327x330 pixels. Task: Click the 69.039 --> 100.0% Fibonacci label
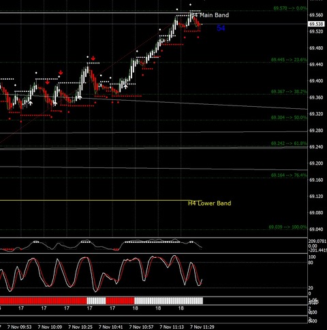[x=287, y=227]
